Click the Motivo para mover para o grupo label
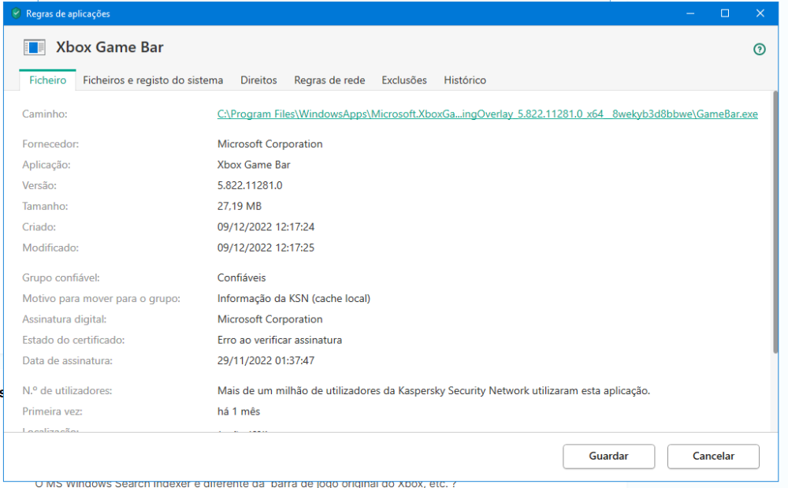Image resolution: width=788 pixels, height=488 pixels. [x=101, y=298]
